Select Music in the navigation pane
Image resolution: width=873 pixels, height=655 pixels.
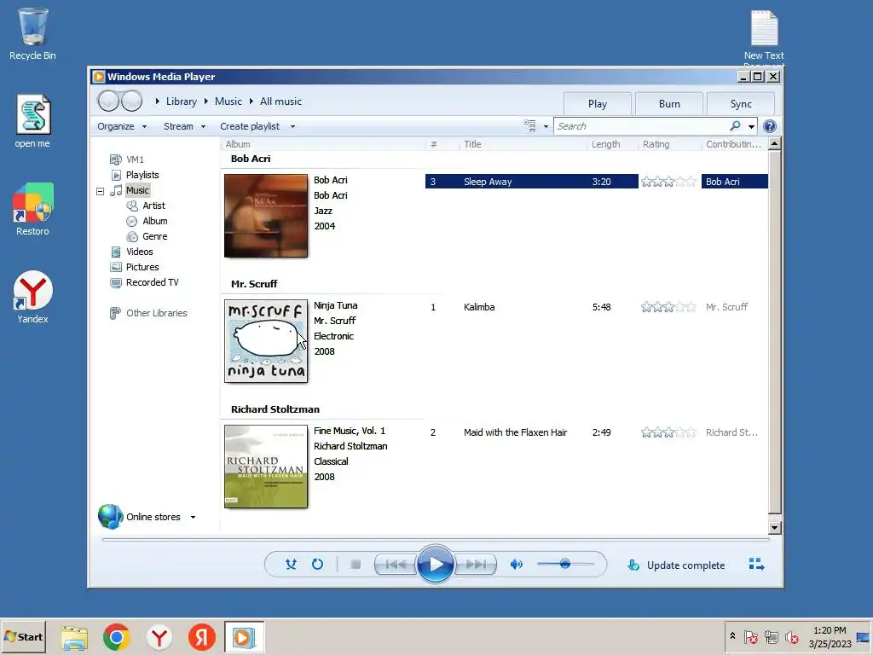(x=137, y=190)
